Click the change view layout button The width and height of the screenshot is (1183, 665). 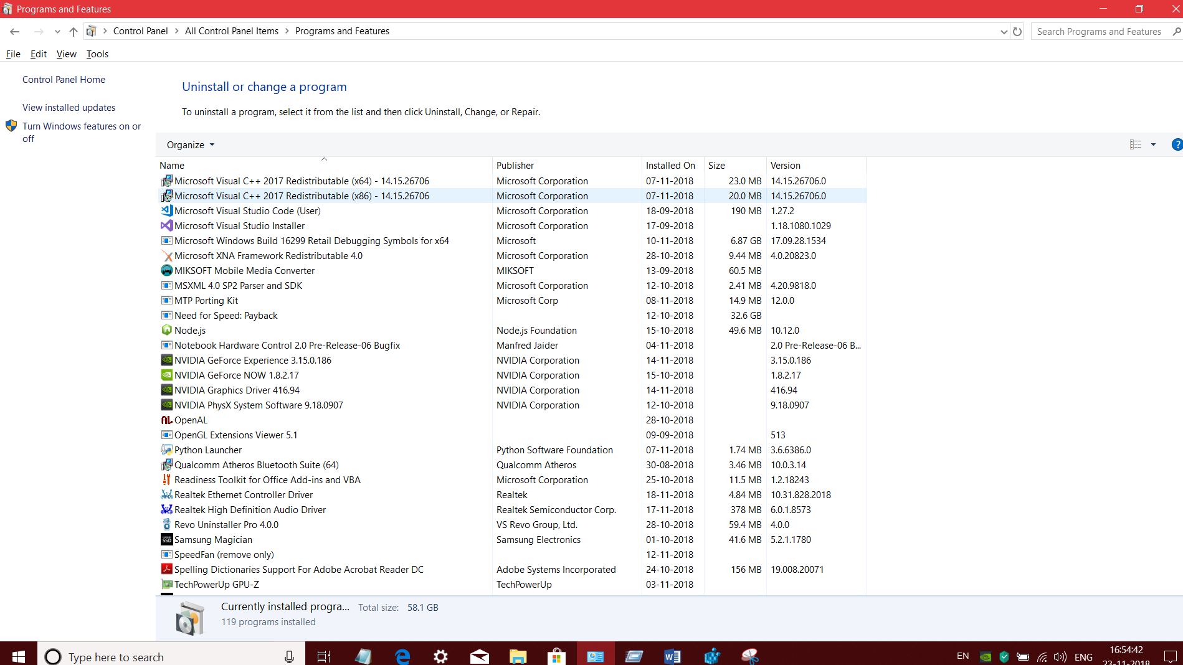click(x=1136, y=144)
